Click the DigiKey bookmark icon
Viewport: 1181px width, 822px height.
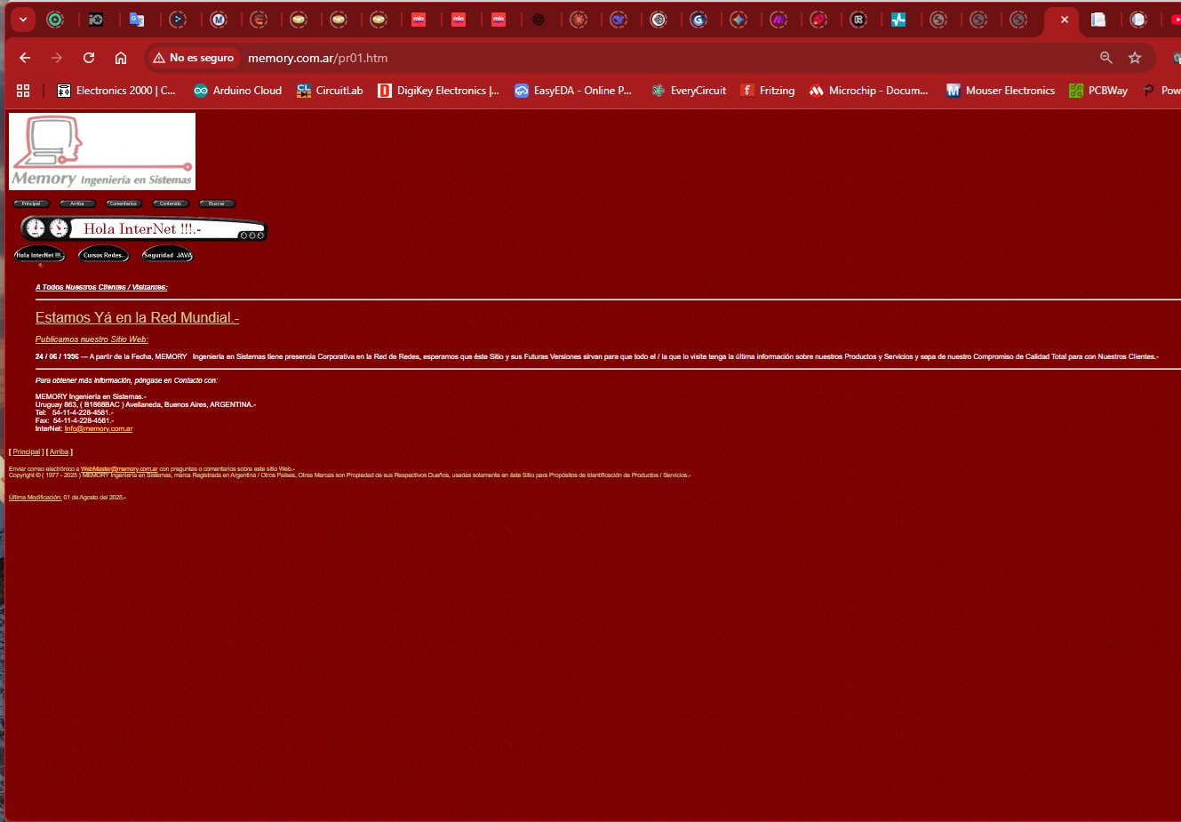(385, 90)
